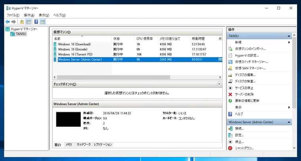301x161 pixels.
Task: Open the blue Help toolbar icon
Action: (36, 22)
